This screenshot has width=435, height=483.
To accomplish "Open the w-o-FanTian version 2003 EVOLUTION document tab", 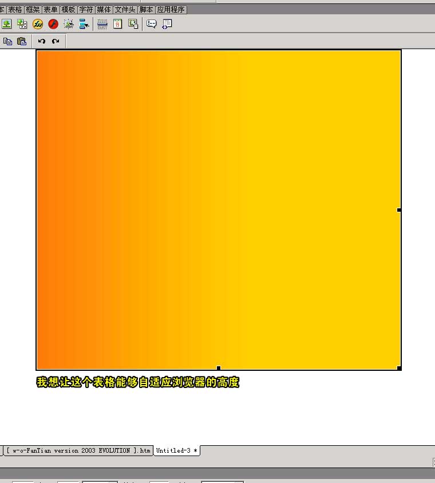I will click(78, 451).
